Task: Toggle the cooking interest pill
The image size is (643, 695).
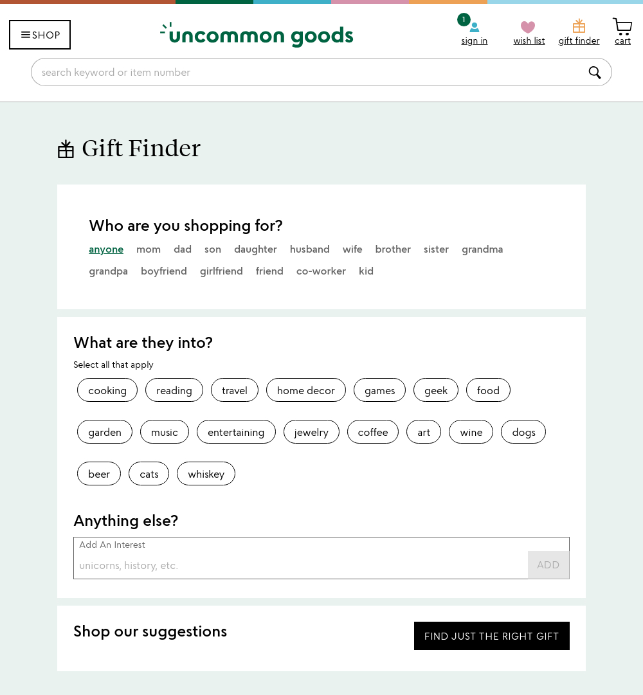Action: 107,390
